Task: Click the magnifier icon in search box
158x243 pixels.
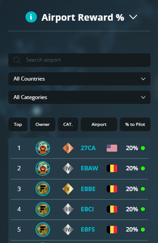Action: [17, 60]
